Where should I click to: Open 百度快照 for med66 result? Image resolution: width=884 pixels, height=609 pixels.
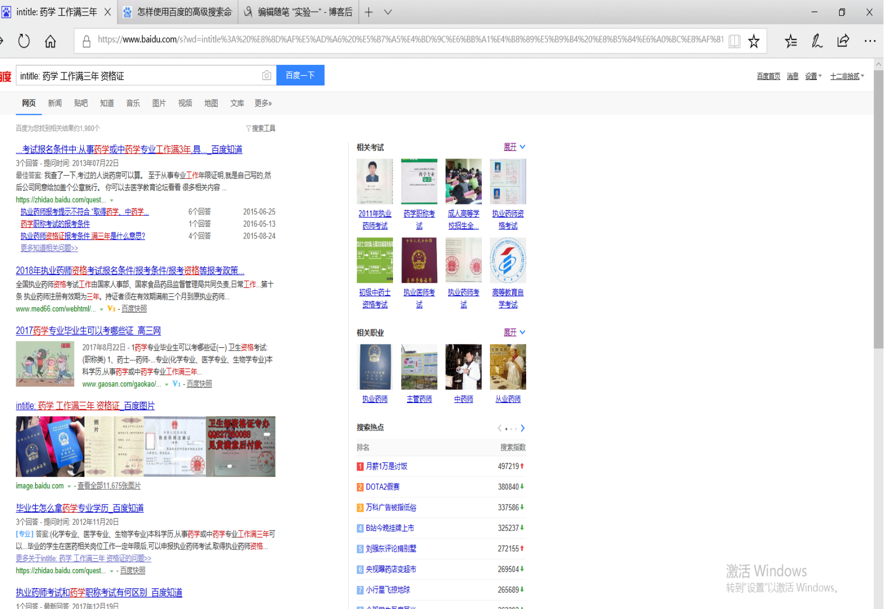coord(134,309)
